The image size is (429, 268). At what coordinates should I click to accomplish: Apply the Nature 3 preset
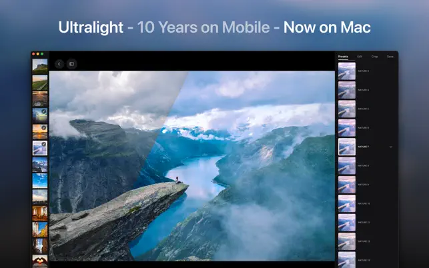point(347,71)
